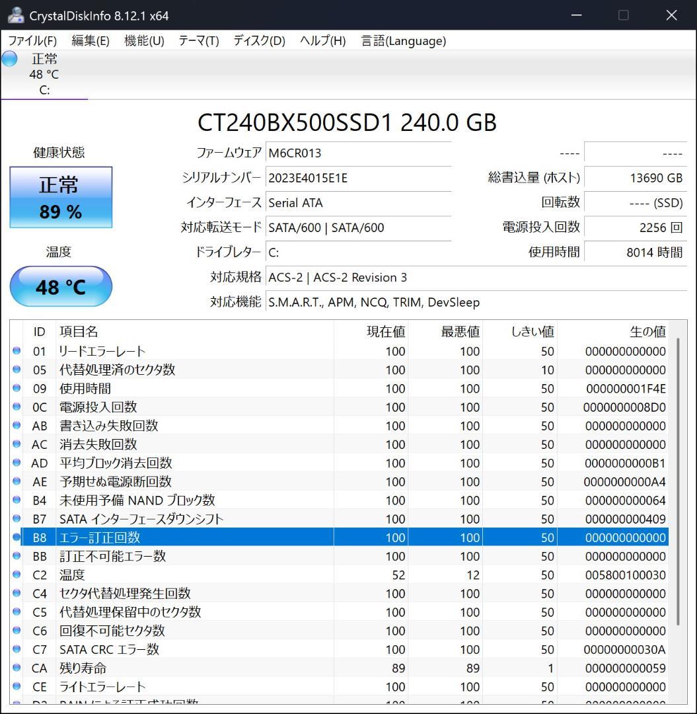The height and width of the screenshot is (714, 697).
Task: Click status dot for row BB 訂正不可能エラー数
Action: [17, 556]
